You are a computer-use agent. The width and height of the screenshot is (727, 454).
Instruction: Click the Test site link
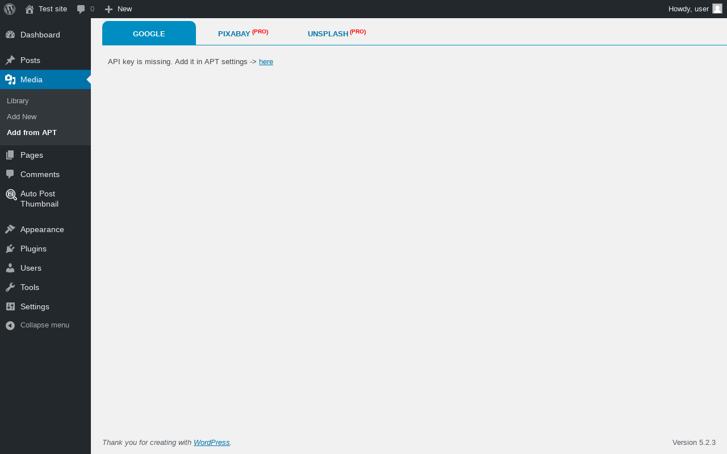(x=53, y=9)
